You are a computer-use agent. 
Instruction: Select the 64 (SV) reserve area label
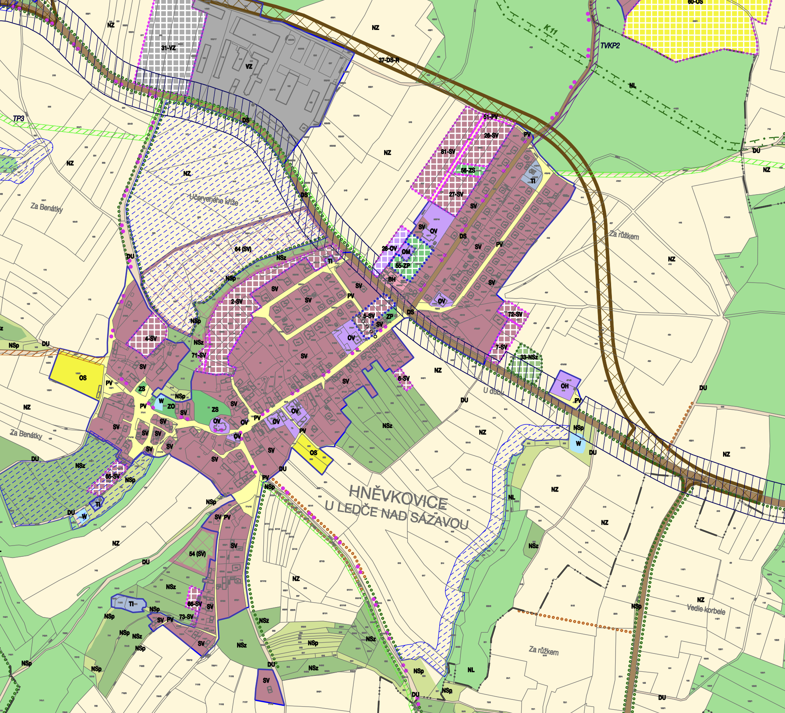(243, 249)
